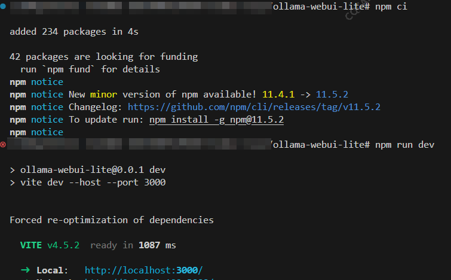The image size is (451, 280).
Task: Click the text 'added 234 packages in 4s'
Action: pos(74,32)
